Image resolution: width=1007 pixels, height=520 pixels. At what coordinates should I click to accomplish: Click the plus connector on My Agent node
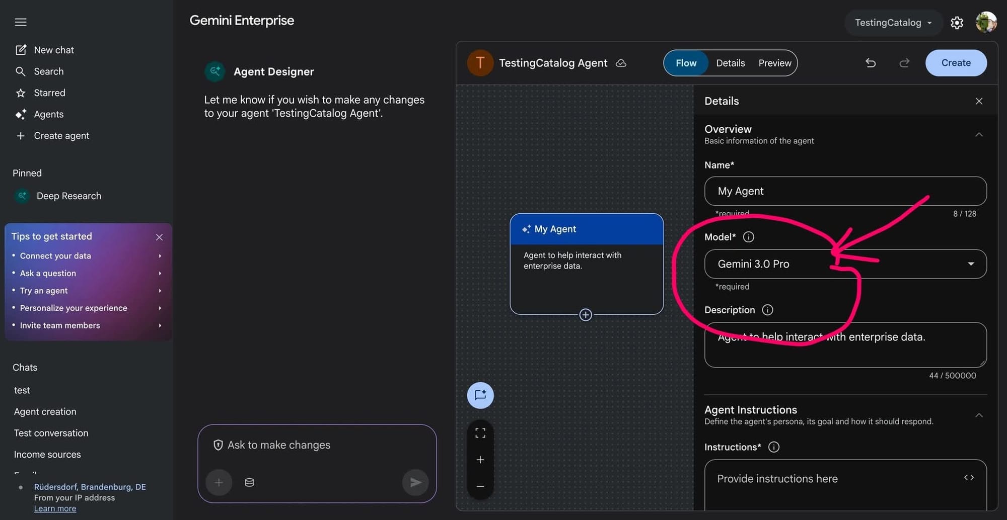tap(585, 315)
